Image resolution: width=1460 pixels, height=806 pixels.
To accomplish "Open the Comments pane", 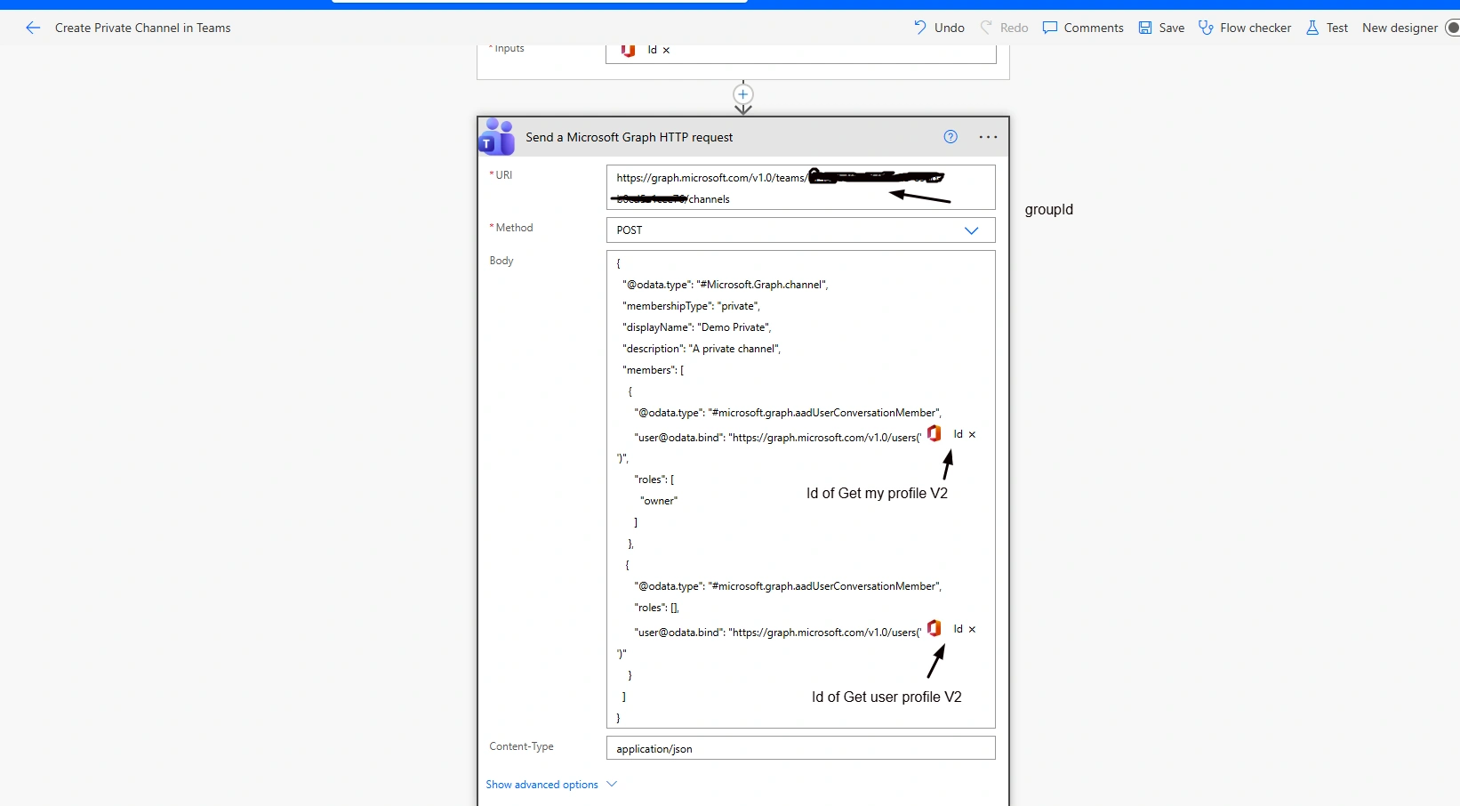I will (1083, 28).
